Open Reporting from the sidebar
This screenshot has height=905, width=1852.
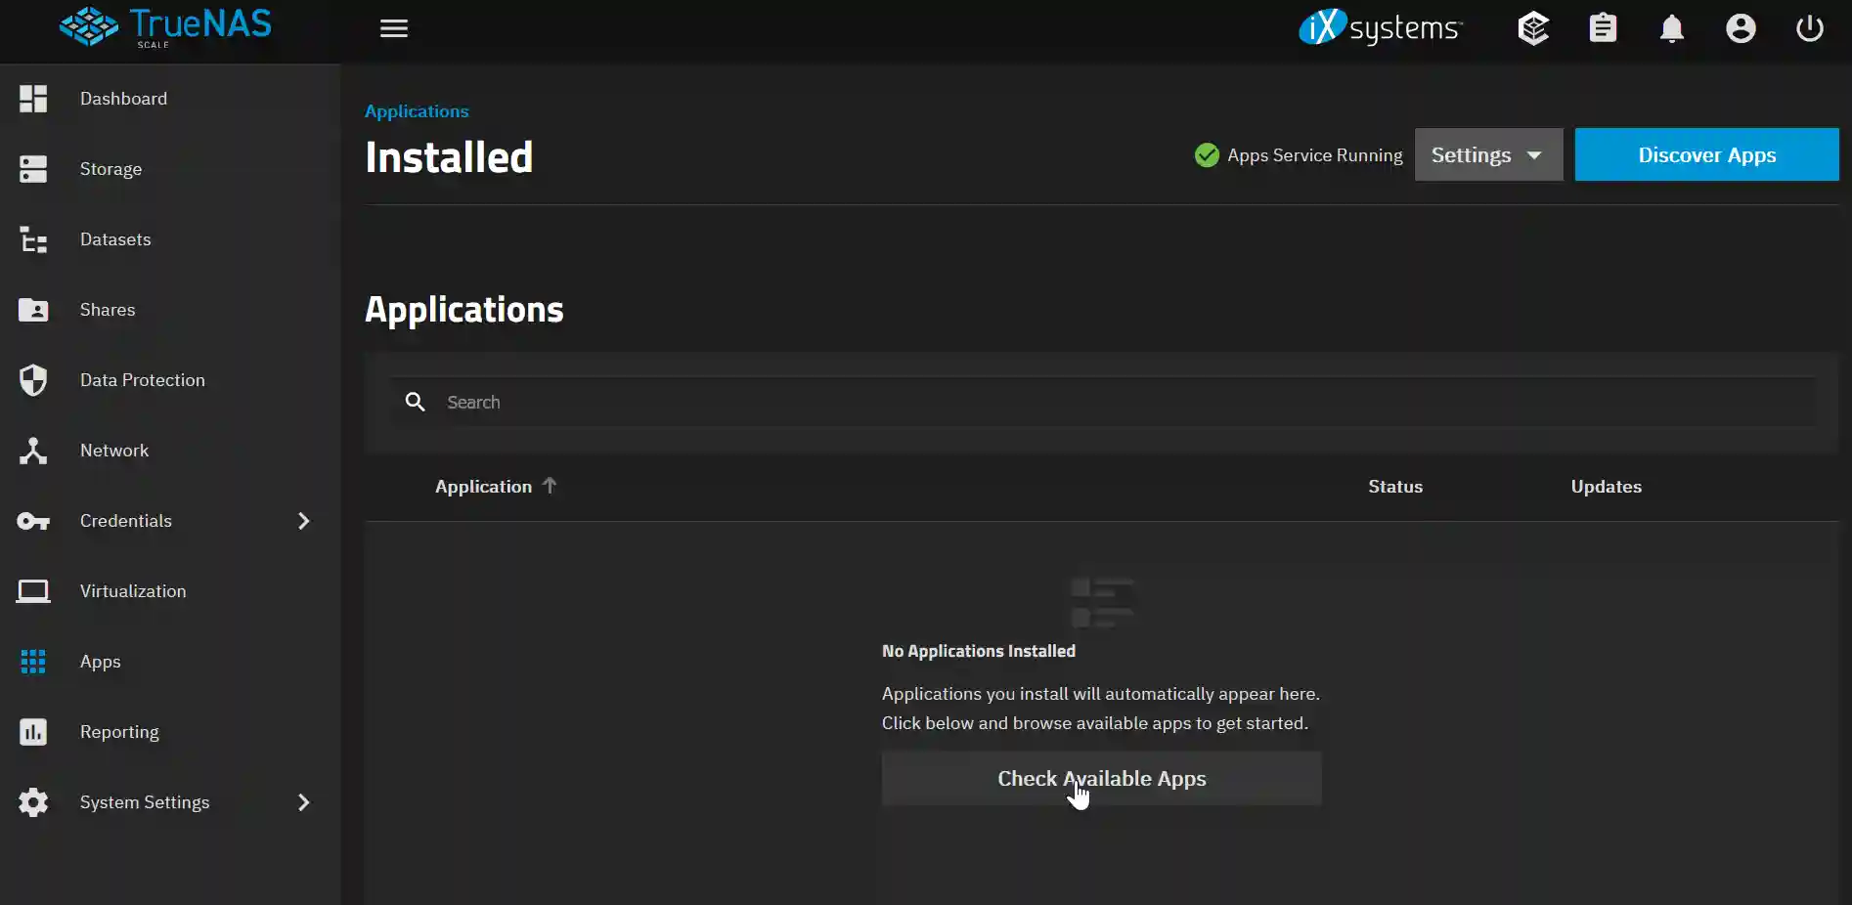pos(34,732)
